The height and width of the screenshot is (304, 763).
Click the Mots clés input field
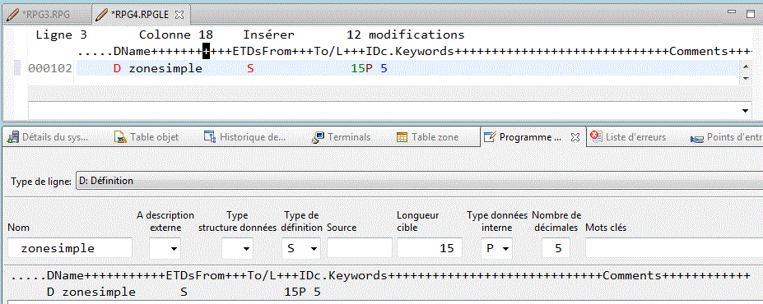[674, 248]
